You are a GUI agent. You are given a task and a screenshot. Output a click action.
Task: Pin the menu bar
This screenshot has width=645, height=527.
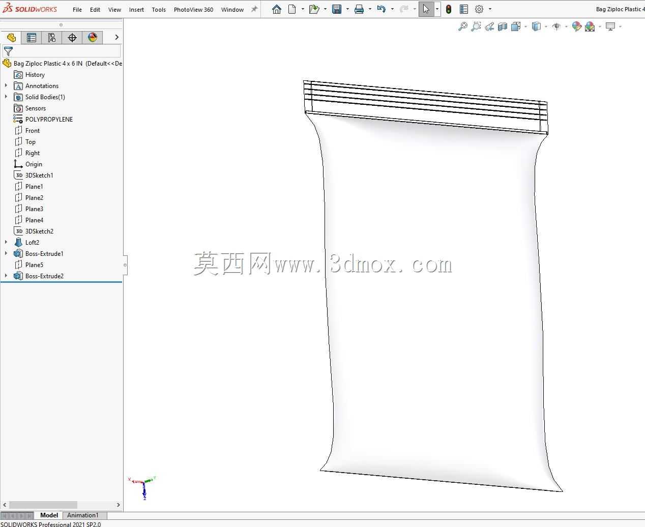[x=254, y=9]
